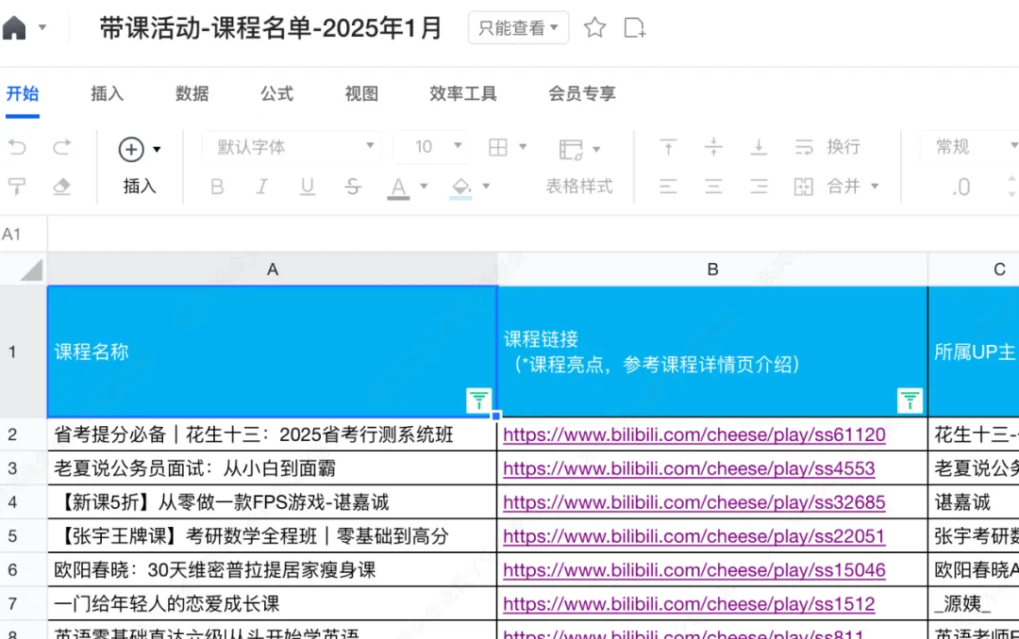The image size is (1019, 639).
Task: Select cell 老夏说公务员面试：从小白到面霸
Action: pyautogui.click(x=273, y=468)
